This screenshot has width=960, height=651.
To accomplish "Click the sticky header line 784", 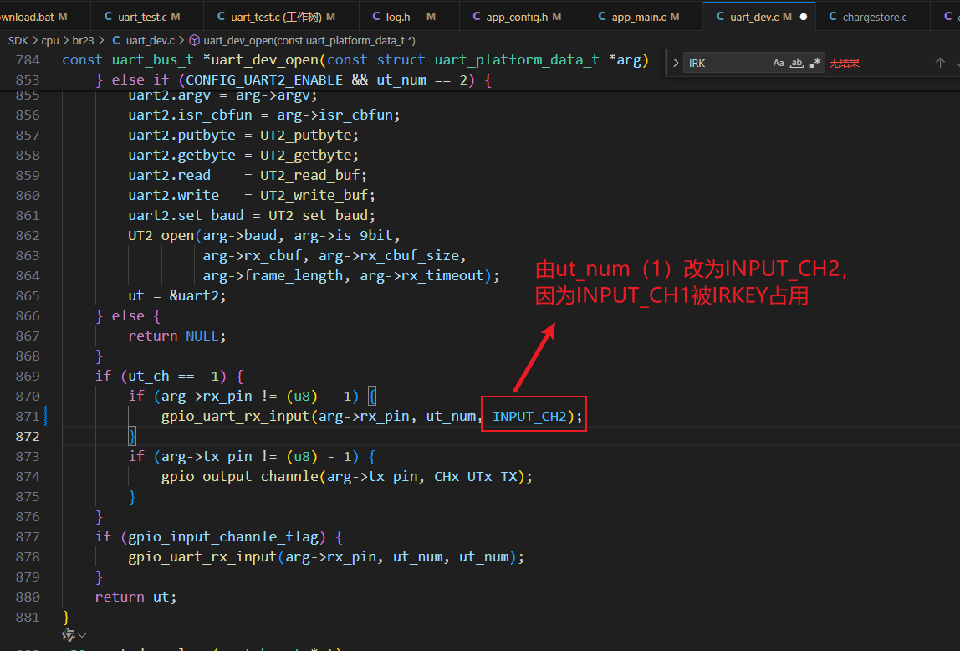I will pos(355,59).
